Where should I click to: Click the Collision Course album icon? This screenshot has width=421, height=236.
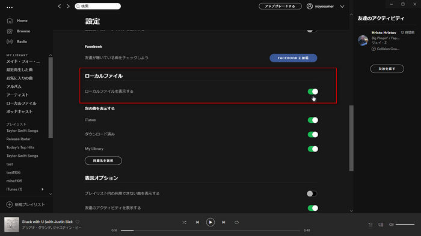(x=373, y=49)
